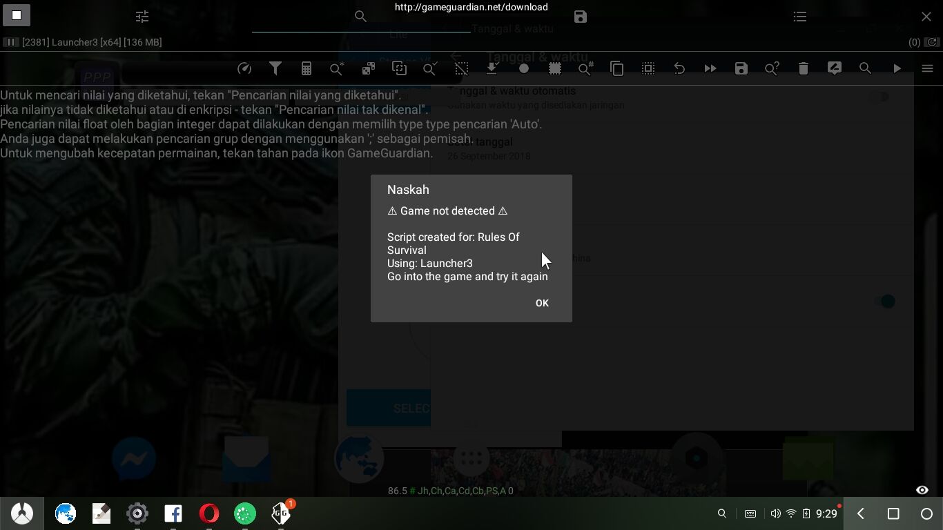
Task: Click the plain magnifier search icon in toolbar
Action: pyautogui.click(x=866, y=68)
